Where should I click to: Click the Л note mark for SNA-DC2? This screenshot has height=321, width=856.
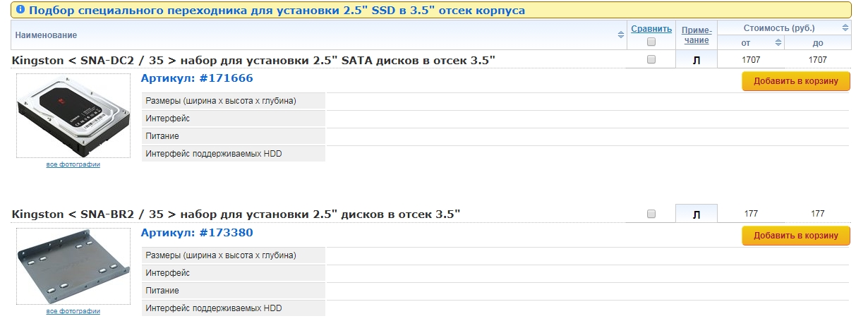(x=697, y=61)
